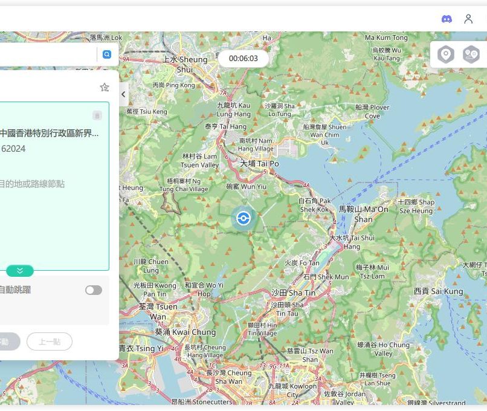Click the favorites star icon
487x411 pixels.
(105, 88)
